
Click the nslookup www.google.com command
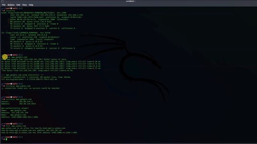19,99
